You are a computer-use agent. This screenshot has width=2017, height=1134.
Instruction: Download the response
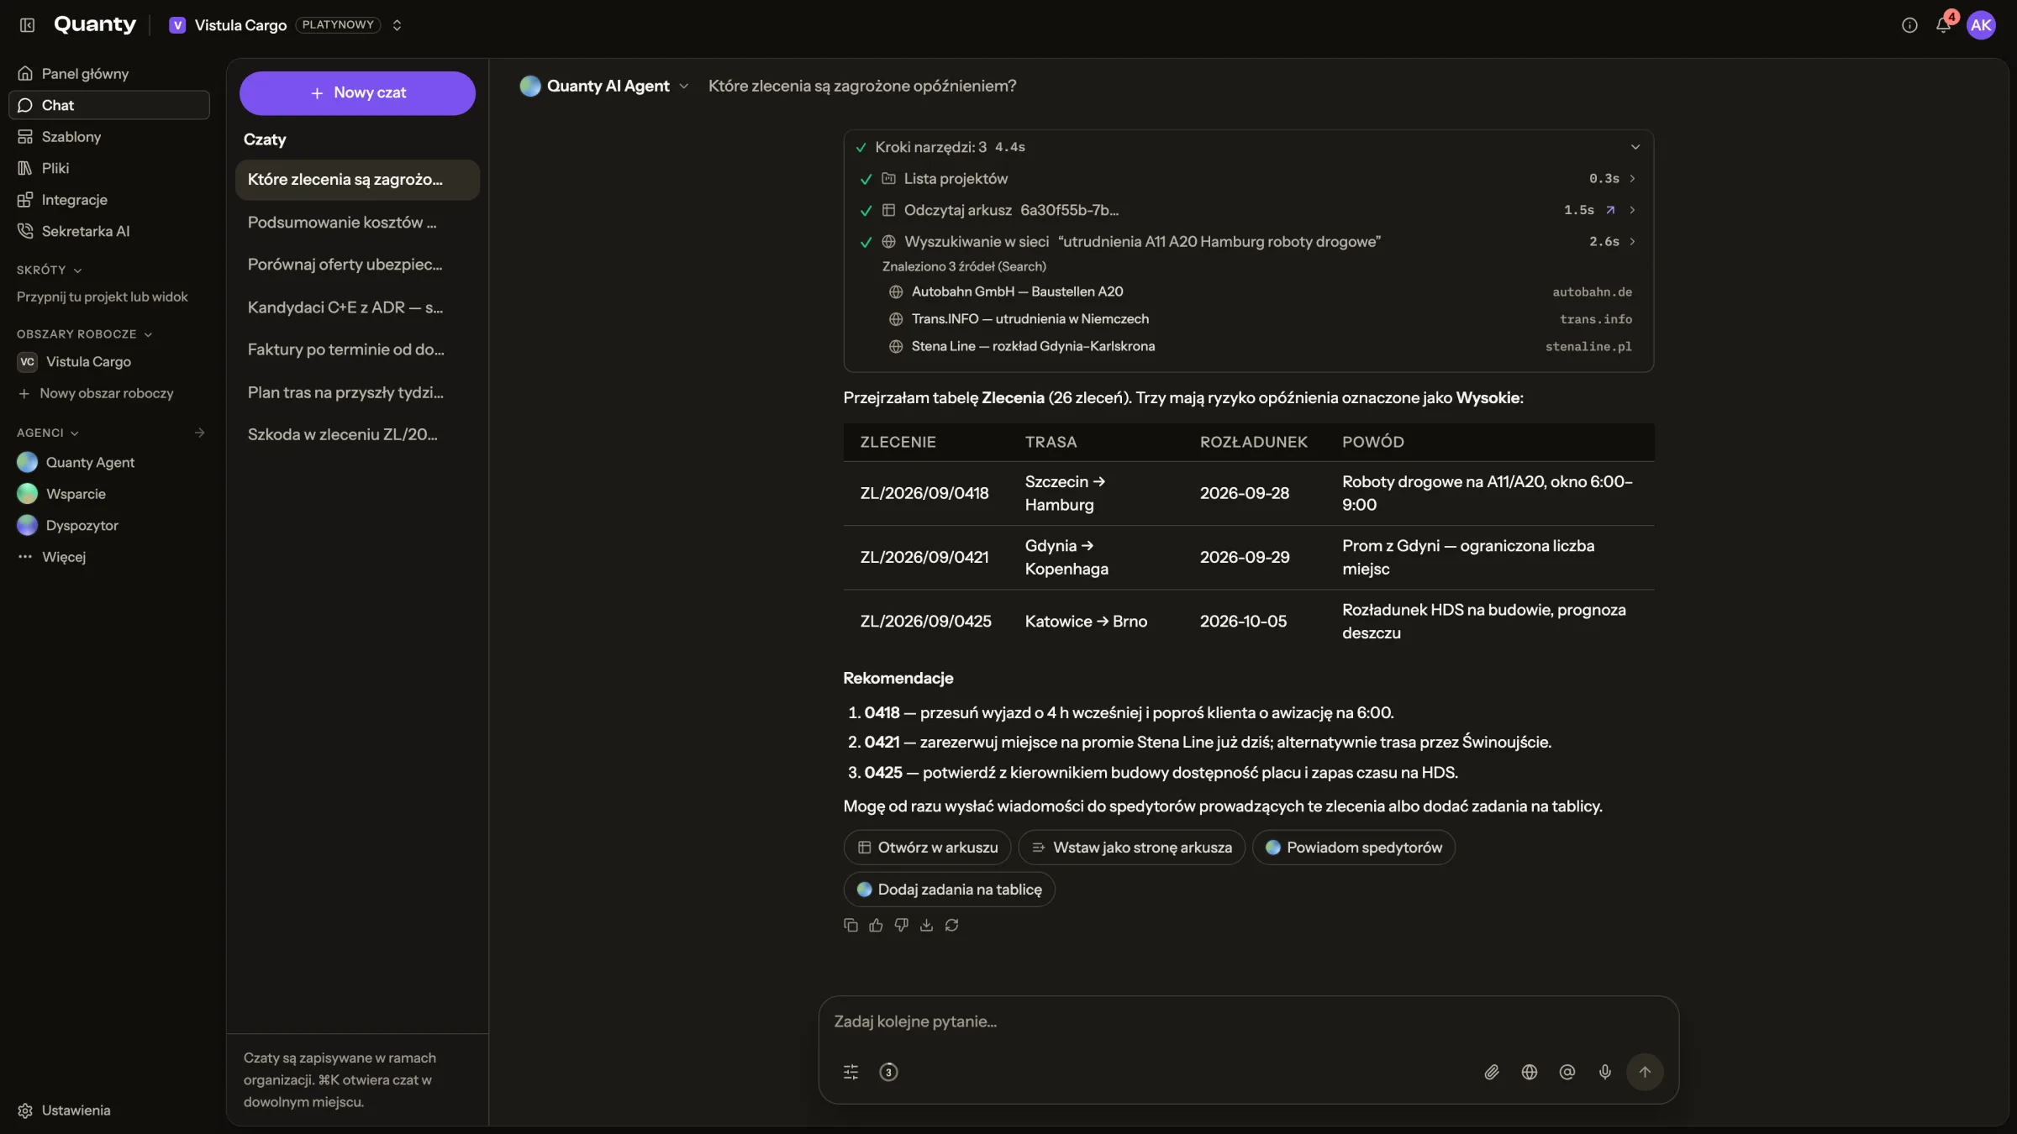pos(926,925)
